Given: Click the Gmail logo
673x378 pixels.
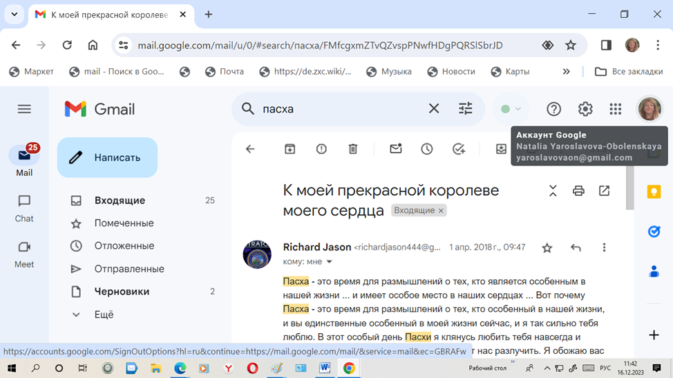Looking at the screenshot, I should coord(99,109).
